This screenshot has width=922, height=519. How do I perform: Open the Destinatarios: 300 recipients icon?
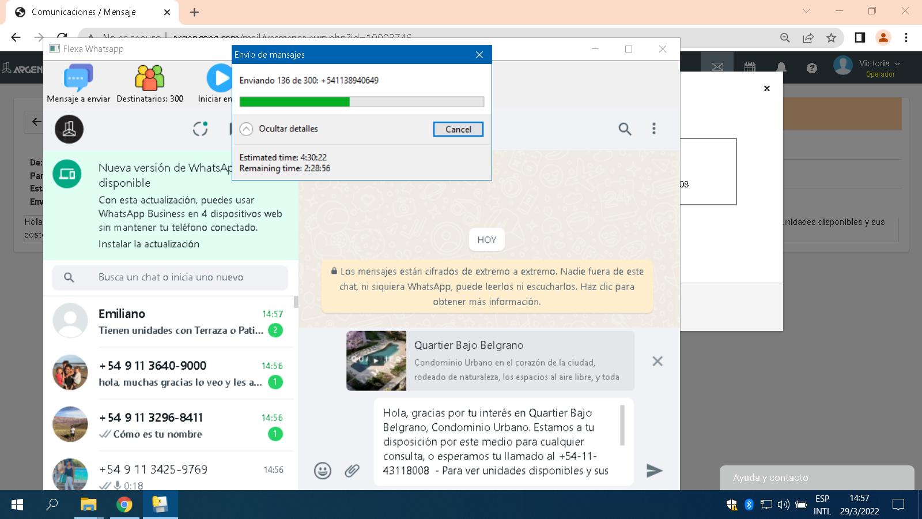click(x=150, y=84)
